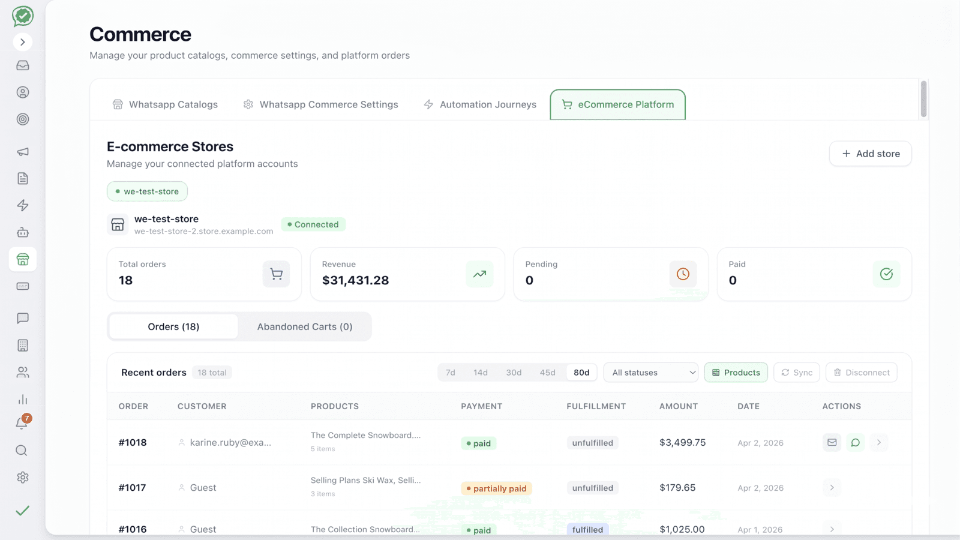Expand order #1018 details chevron
This screenshot has width=960, height=540.
click(879, 443)
